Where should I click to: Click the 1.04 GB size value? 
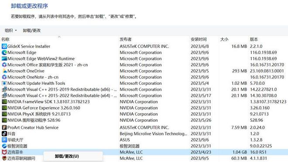pyautogui.click(x=240, y=152)
